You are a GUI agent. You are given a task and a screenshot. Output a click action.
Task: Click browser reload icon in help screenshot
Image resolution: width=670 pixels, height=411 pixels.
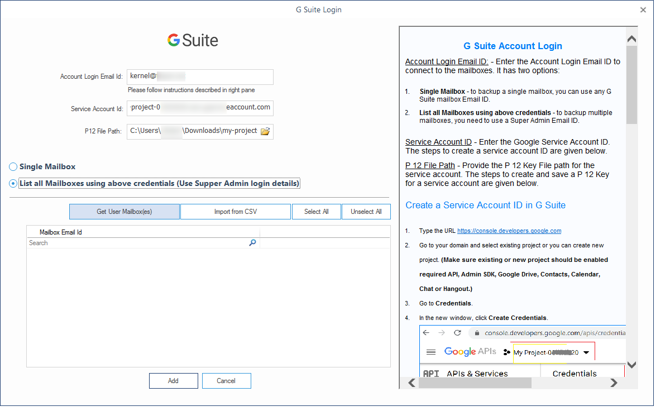click(x=457, y=333)
